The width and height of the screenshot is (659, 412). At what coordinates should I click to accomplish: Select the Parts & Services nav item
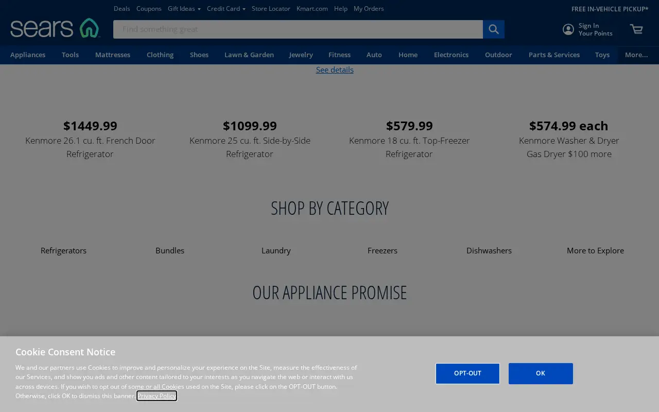pyautogui.click(x=554, y=55)
